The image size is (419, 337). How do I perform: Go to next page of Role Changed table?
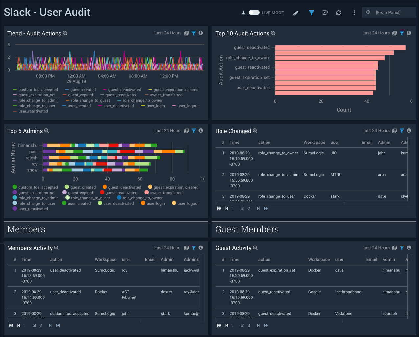coord(258,208)
